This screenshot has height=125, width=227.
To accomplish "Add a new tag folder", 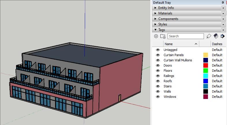I will [x=163, y=36].
